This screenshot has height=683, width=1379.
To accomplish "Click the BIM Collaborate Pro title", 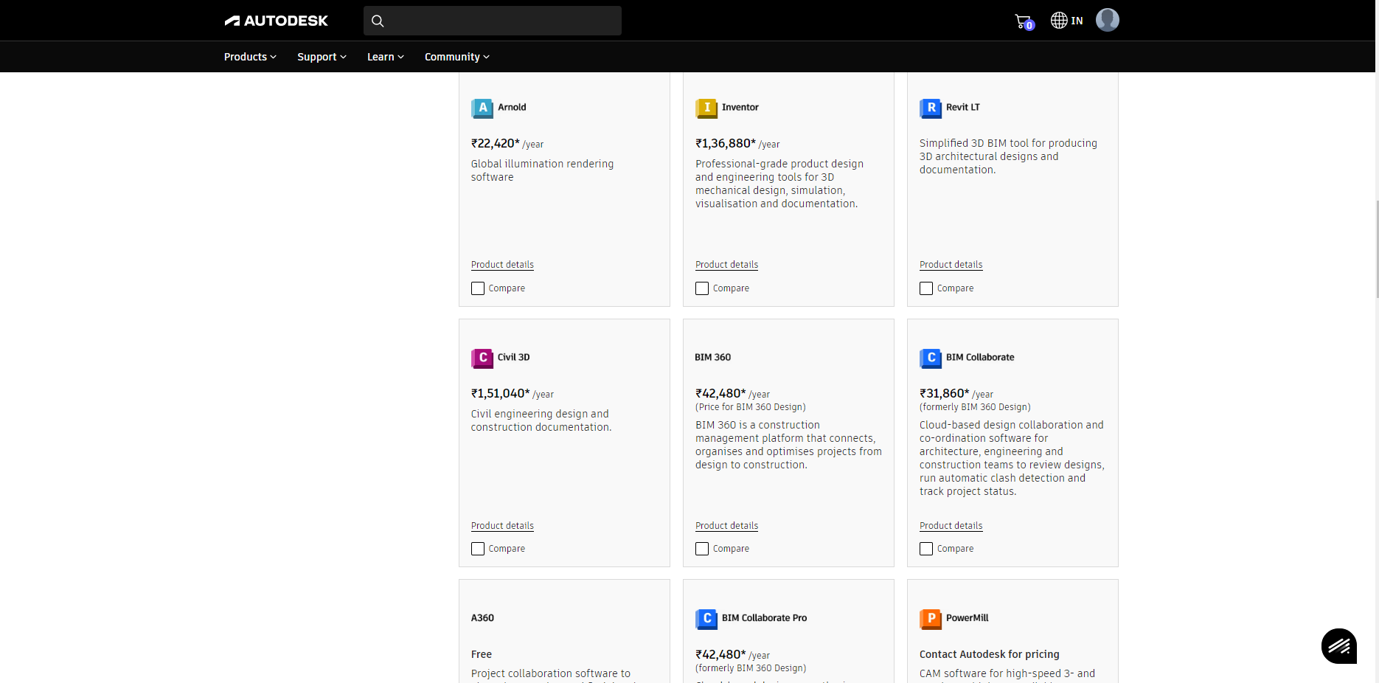I will (765, 618).
